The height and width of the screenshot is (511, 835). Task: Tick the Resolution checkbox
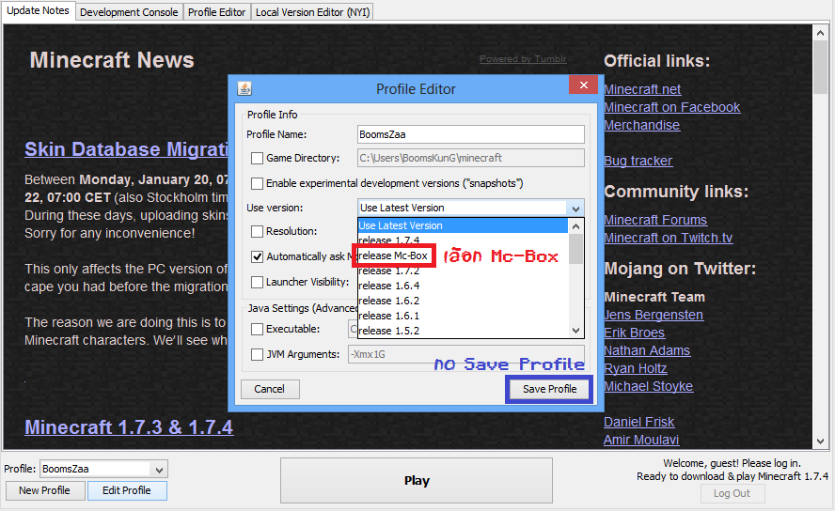point(258,231)
